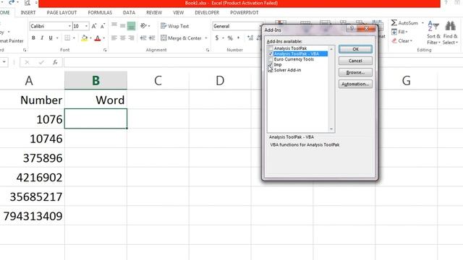This screenshot has height=260, width=463.
Task: Confirm Add-Ins dialog with OK
Action: click(355, 49)
